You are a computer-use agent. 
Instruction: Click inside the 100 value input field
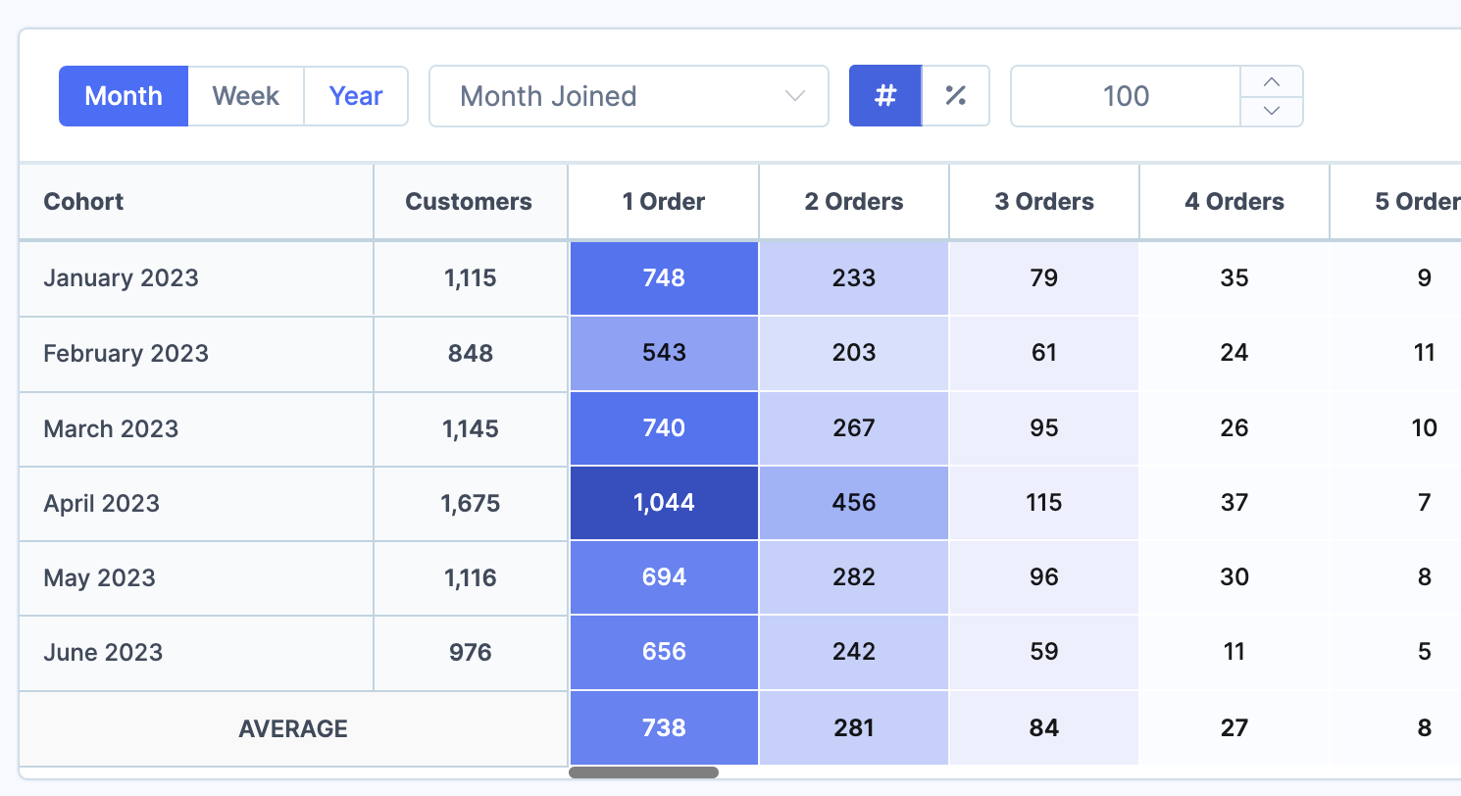point(1125,95)
